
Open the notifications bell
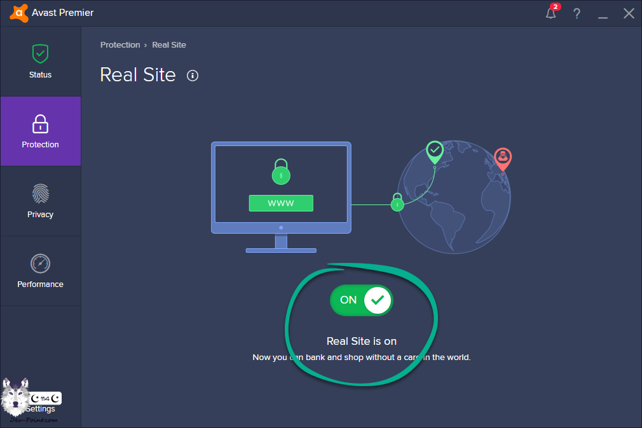point(551,13)
